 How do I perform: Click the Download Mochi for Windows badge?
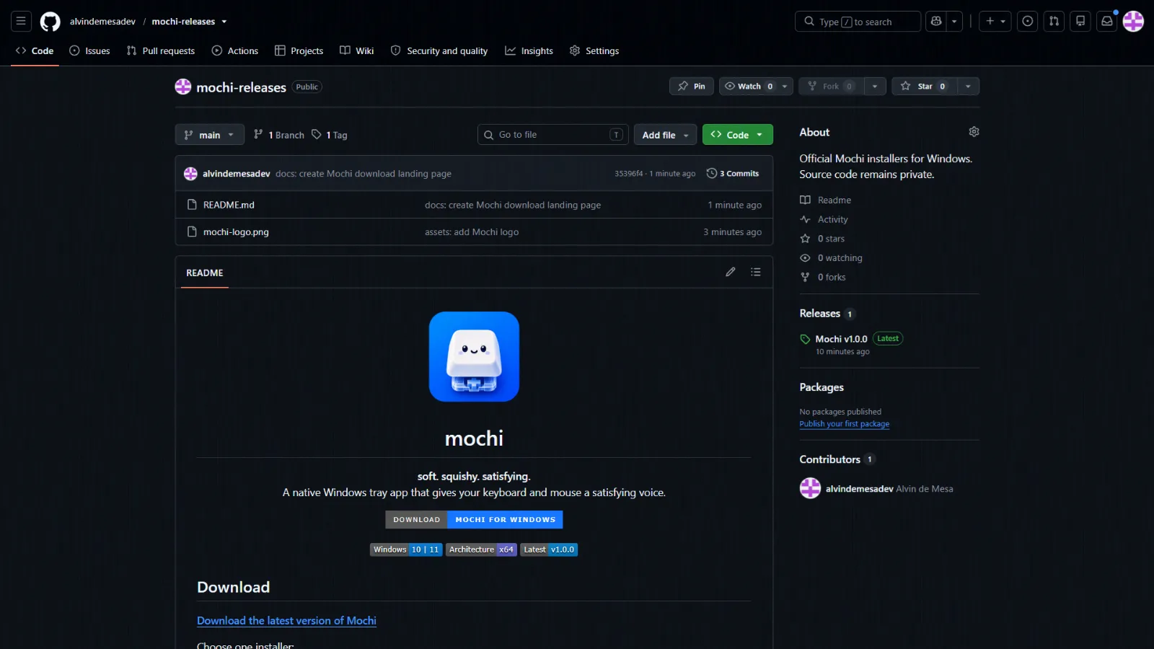coord(474,519)
